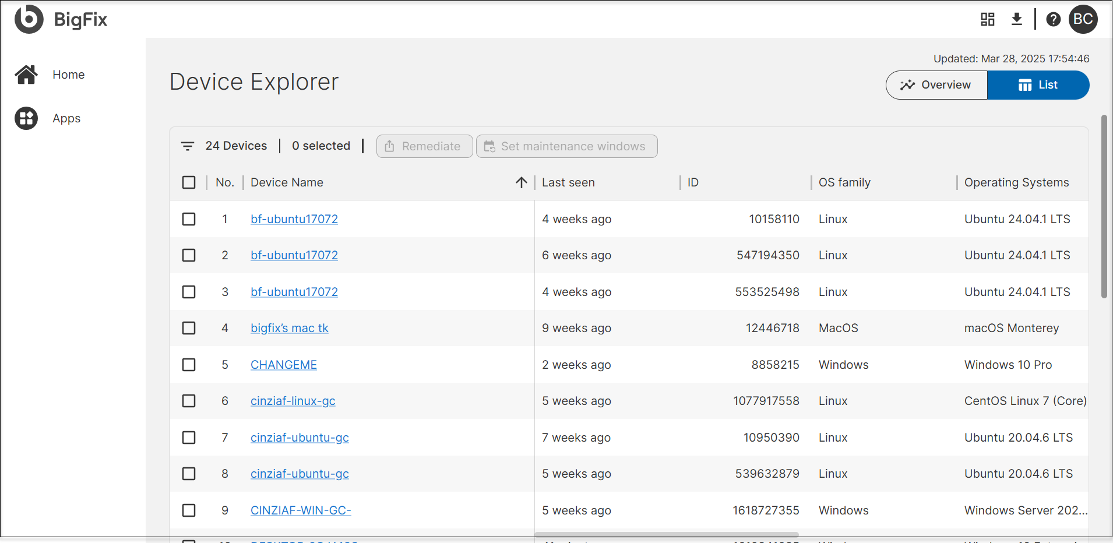Open Apps in the sidebar
The height and width of the screenshot is (543, 1113).
point(66,118)
